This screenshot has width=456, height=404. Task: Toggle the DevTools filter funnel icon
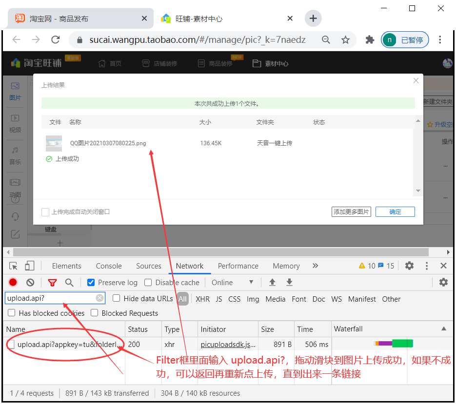point(52,283)
